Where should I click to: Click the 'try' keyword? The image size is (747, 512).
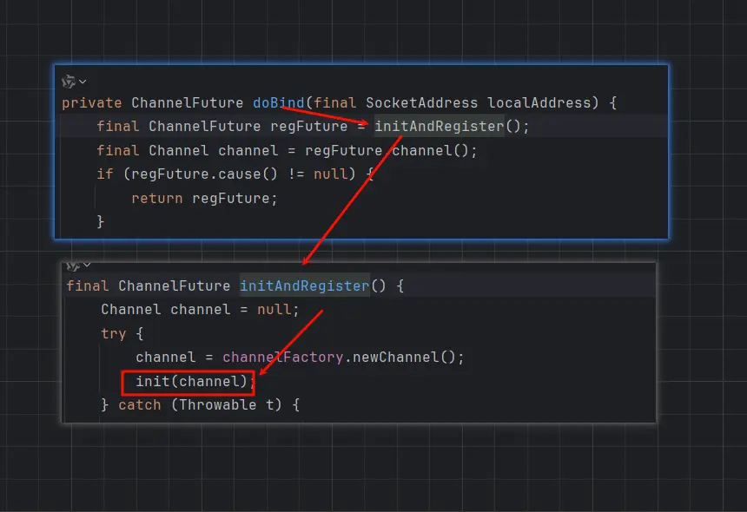coord(114,333)
